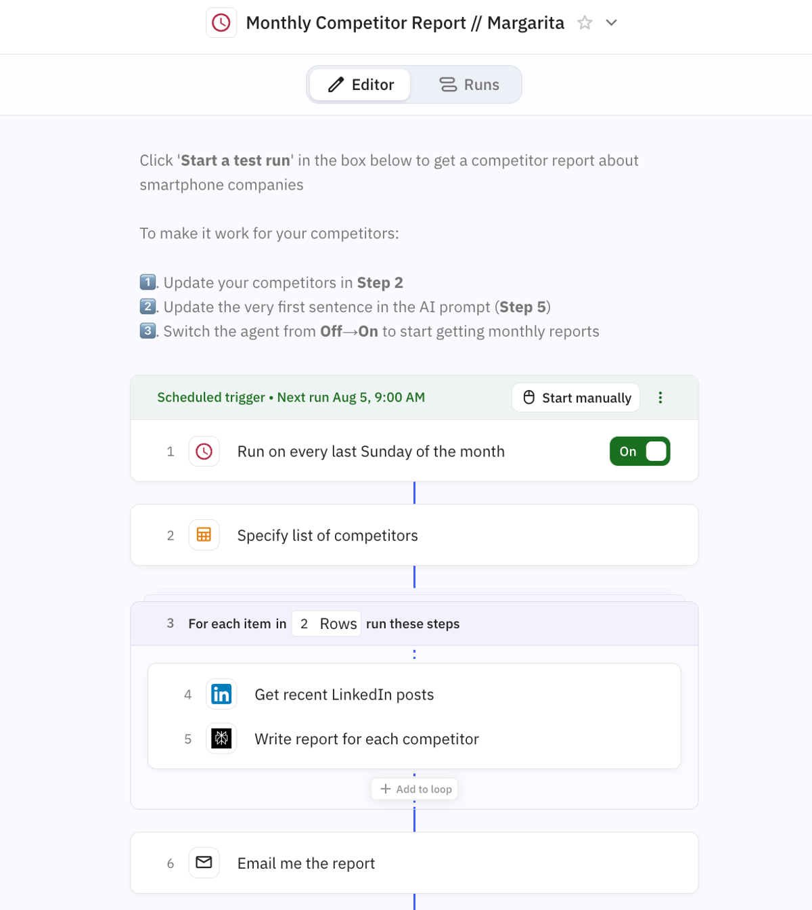Switch to the Editor tab
This screenshot has height=910, width=812.
[x=361, y=85]
